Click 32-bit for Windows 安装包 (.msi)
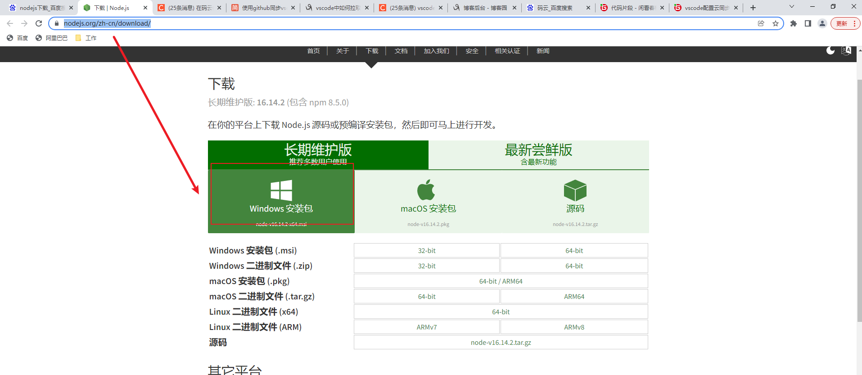This screenshot has height=375, width=862. click(x=427, y=250)
